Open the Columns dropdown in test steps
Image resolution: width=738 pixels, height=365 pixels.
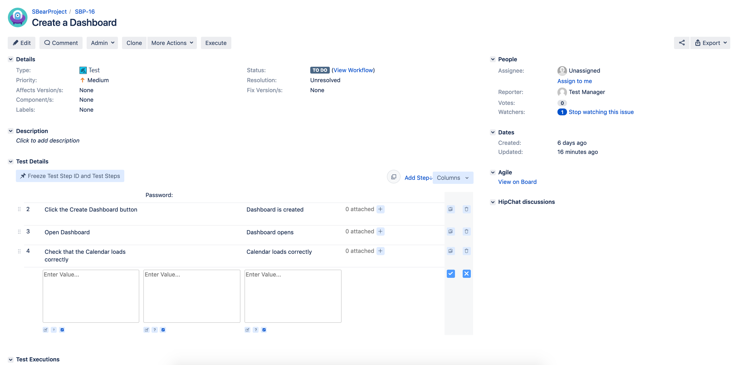click(453, 178)
